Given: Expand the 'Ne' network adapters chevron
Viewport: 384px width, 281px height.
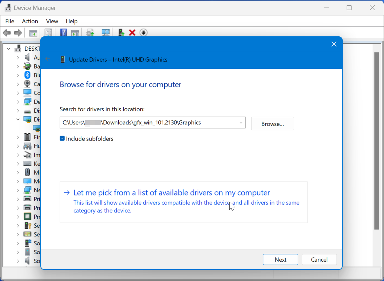Looking at the screenshot, I should point(18,190).
